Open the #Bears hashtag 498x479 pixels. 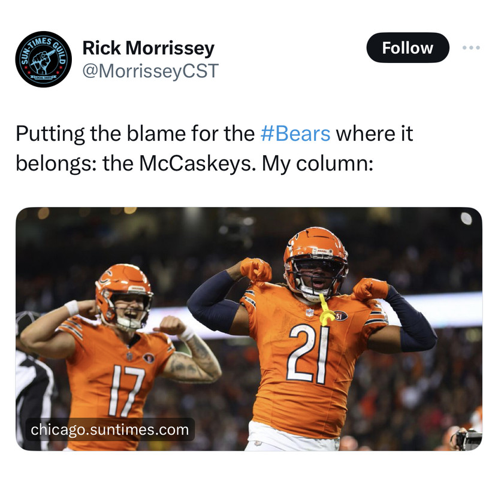coord(295,134)
